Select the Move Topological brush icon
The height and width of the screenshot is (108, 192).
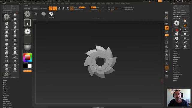click(15, 28)
